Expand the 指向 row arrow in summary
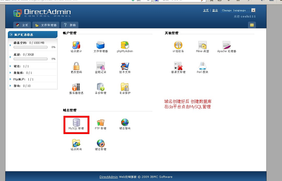The image size is (282, 181). (10, 86)
